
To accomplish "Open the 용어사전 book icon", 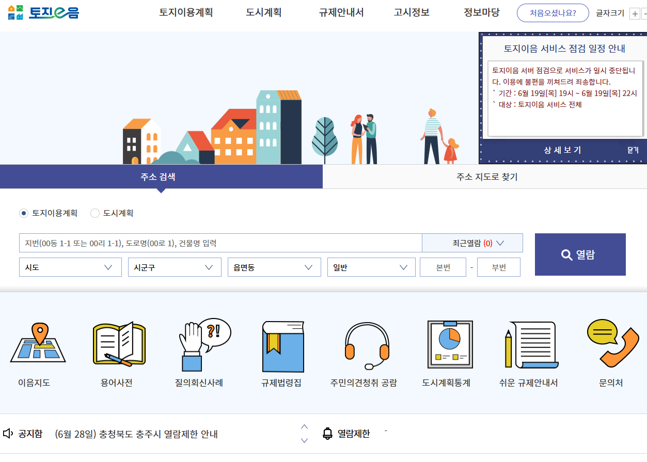I will tap(119, 344).
